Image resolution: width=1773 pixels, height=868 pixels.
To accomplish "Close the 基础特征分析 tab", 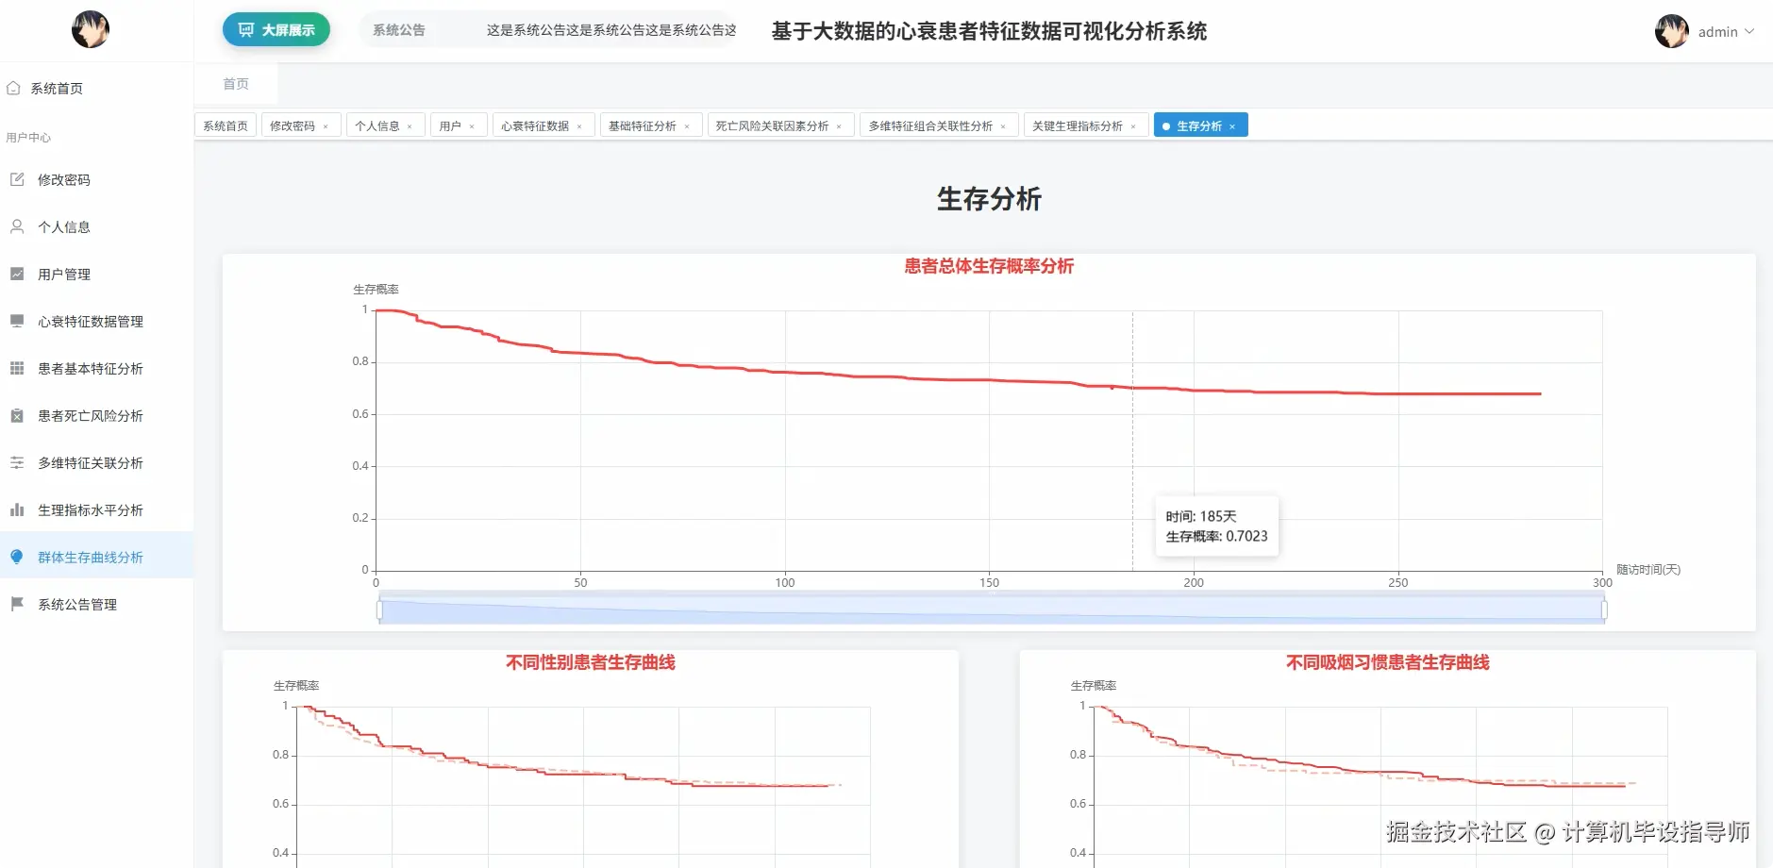I will [687, 126].
